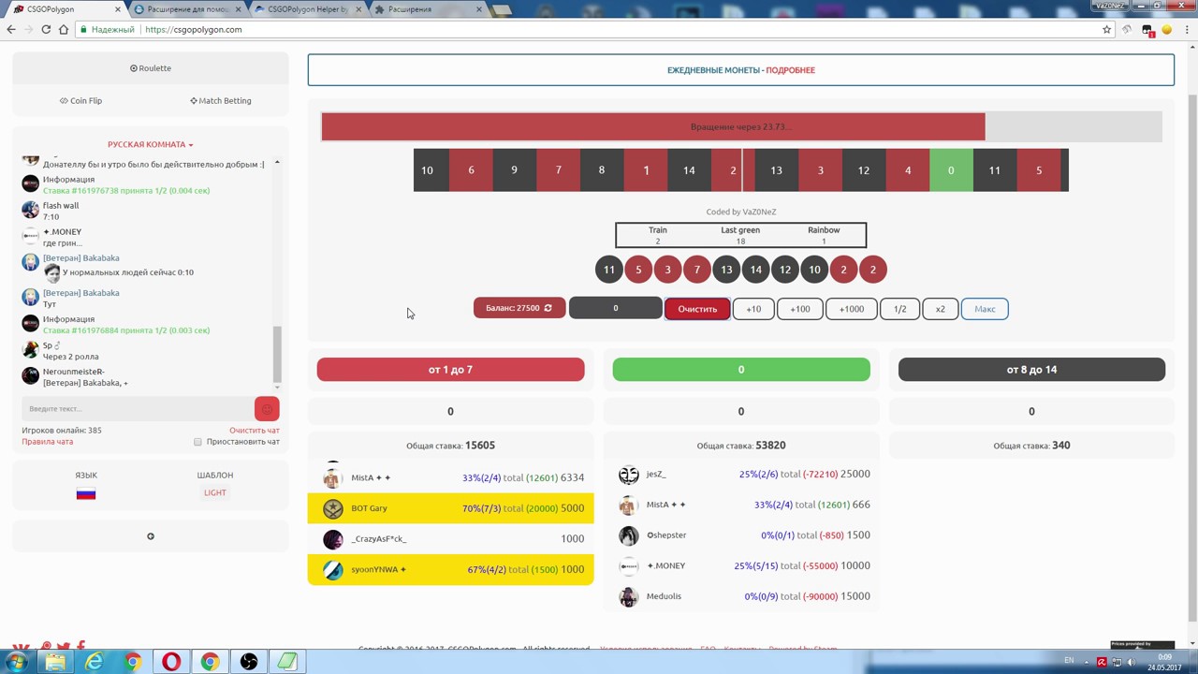Click the browser back arrow
Screen dimensions: 1198x674
point(11,29)
